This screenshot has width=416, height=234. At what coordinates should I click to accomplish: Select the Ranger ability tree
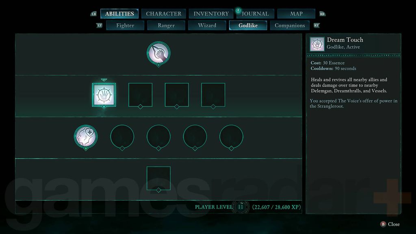point(166,25)
